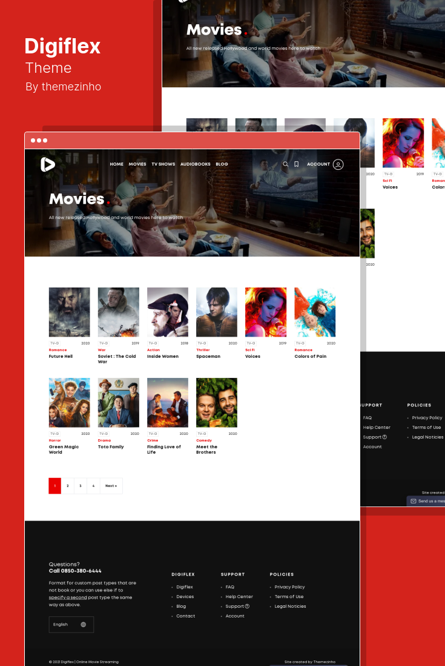445x666 pixels.
Task: Click the Future Hell title link
Action: (x=61, y=357)
